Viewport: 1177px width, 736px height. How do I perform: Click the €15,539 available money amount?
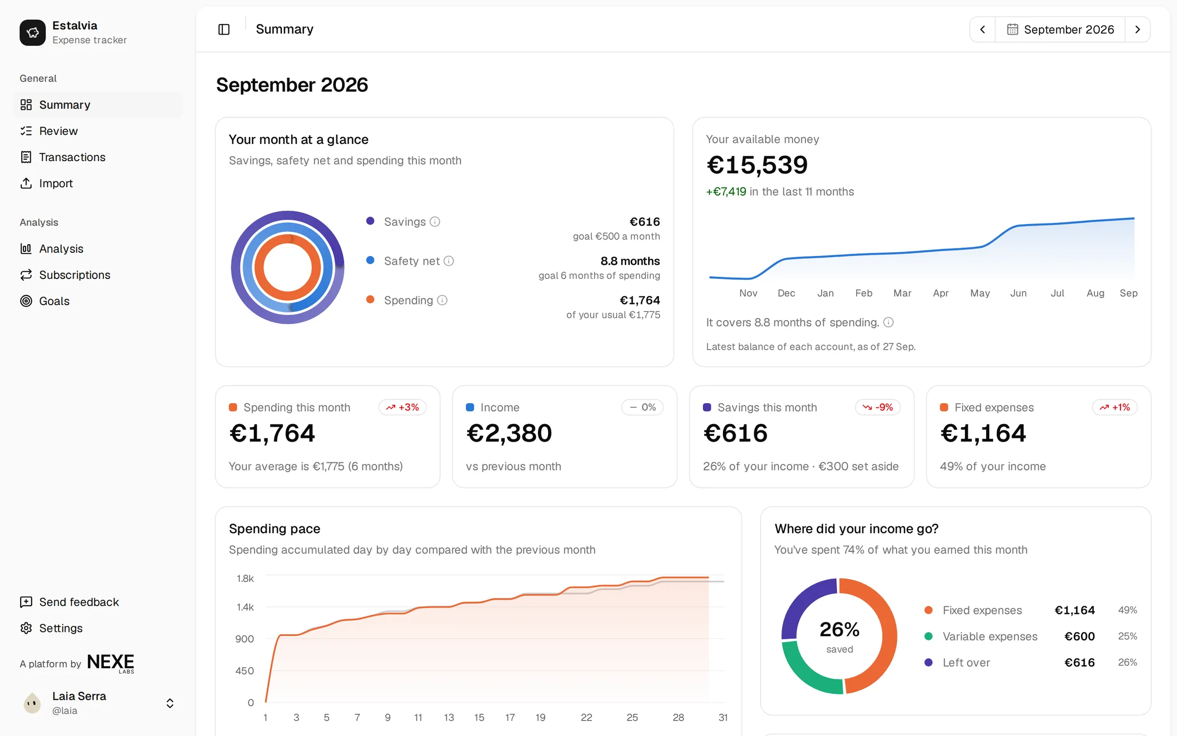757,165
